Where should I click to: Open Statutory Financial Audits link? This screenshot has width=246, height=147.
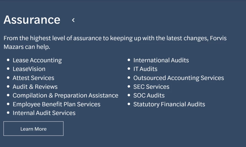tap(169, 104)
